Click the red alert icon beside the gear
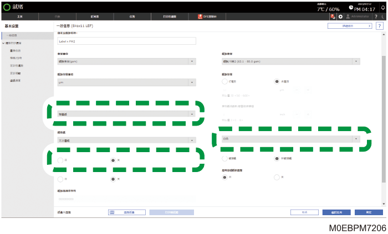388x234 pixels. (x=333, y=17)
